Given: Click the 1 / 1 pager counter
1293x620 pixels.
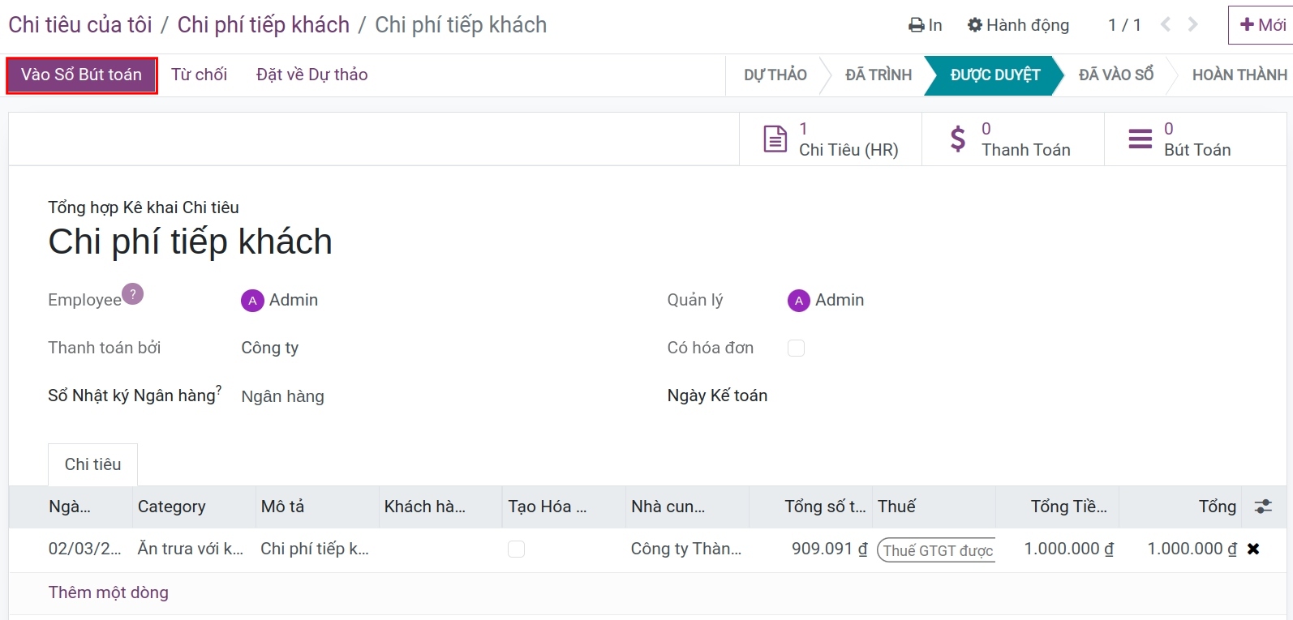Looking at the screenshot, I should tap(1124, 25).
